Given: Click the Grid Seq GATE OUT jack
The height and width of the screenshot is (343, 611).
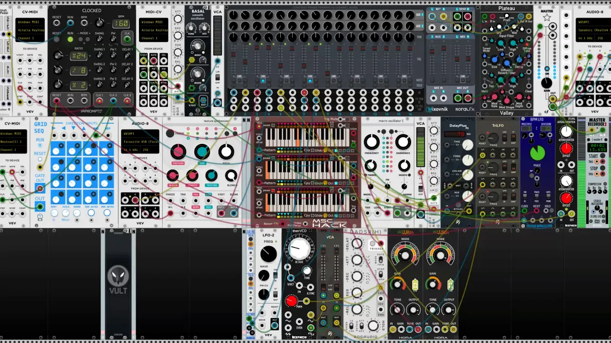Looking at the screenshot, I should (x=40, y=188).
